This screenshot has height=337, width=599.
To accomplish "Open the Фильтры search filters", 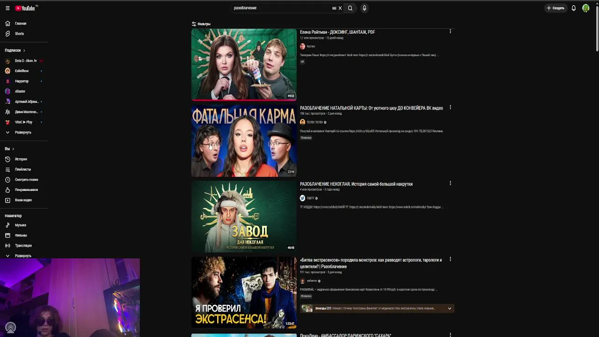I will [201, 24].
